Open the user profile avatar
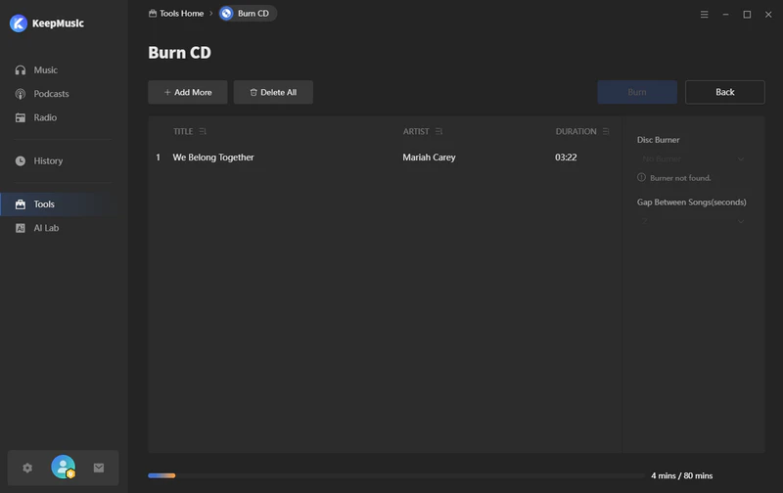This screenshot has height=493, width=783. [64, 467]
